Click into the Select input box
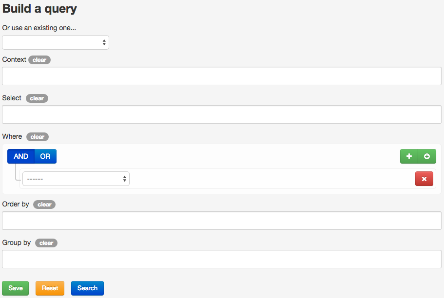The image size is (444, 298). pyautogui.click(x=222, y=114)
